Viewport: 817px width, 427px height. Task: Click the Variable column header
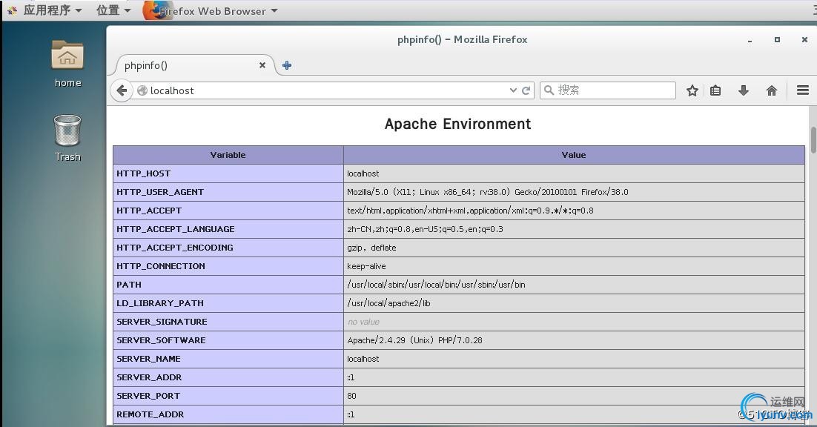click(x=228, y=155)
